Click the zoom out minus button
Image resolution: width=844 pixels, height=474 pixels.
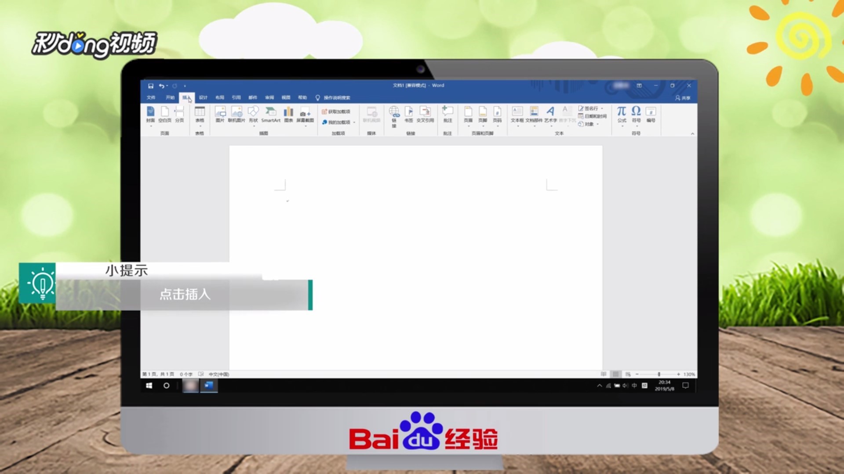point(637,374)
